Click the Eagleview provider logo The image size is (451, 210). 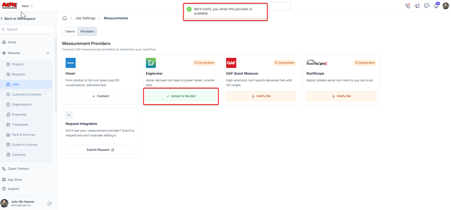click(x=151, y=63)
